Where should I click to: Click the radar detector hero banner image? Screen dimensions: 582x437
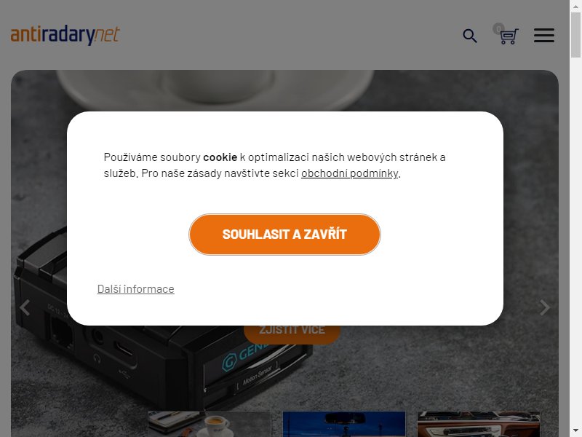pyautogui.click(x=284, y=371)
